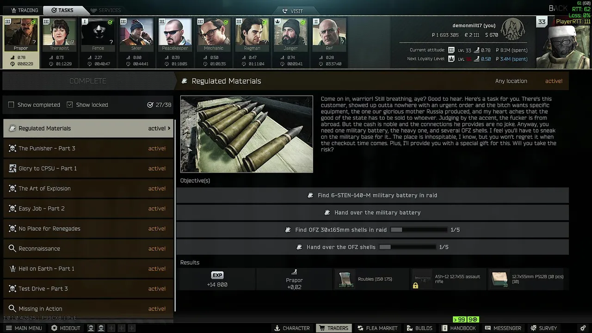The height and width of the screenshot is (333, 592).
Task: Click the second squad member icon beside Hideout
Action: tap(101, 328)
